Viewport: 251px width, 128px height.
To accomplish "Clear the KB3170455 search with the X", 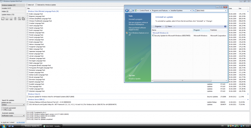I will pyautogui.click(x=226, y=10).
